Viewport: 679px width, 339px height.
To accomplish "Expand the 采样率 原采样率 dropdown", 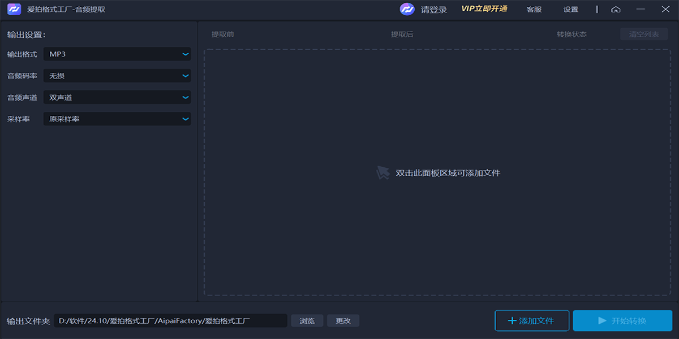I will point(117,119).
